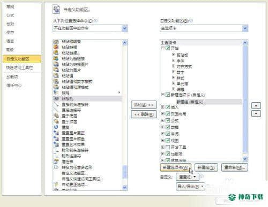Image resolution: width=268 pixels, height=207 pixels.
Task: Select the 照明 command icon
Action: click(56, 93)
